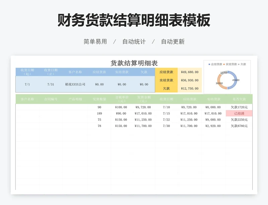Click ¥150.00 in the 7/30 row
The width and height of the screenshot is (268, 205).
click(121, 126)
